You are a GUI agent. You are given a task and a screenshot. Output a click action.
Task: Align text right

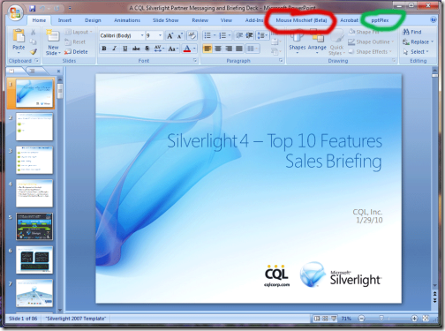[229, 49]
